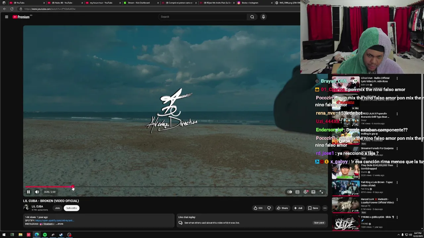The height and width of the screenshot is (238, 424).
Task: Click the video title LIL CUBA - BROKEN
Action: click(x=51, y=201)
